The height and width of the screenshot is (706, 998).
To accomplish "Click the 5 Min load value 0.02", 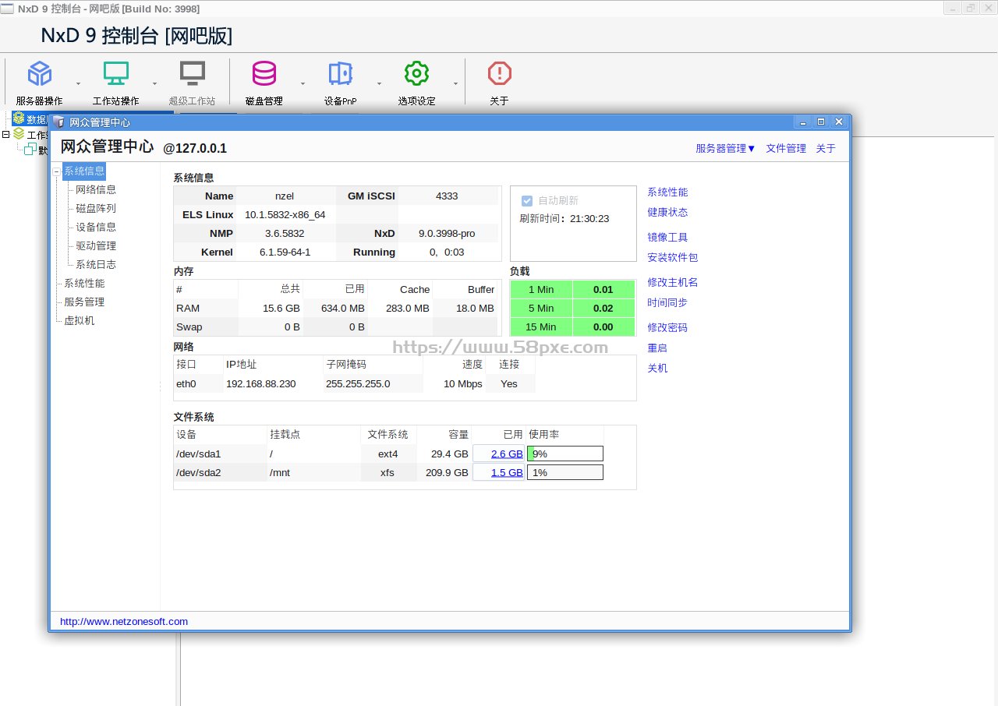I will click(603, 308).
